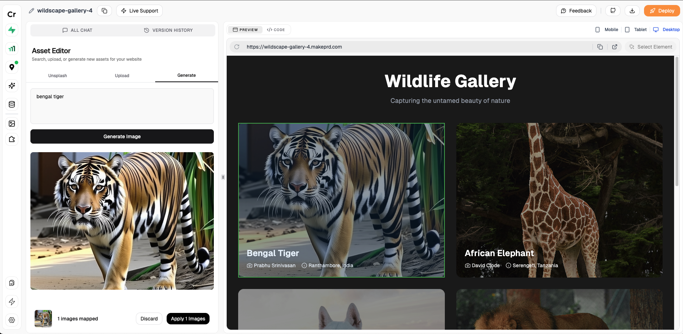Select the analytics chart icon in sidebar
This screenshot has width=683, height=334.
(12, 48)
